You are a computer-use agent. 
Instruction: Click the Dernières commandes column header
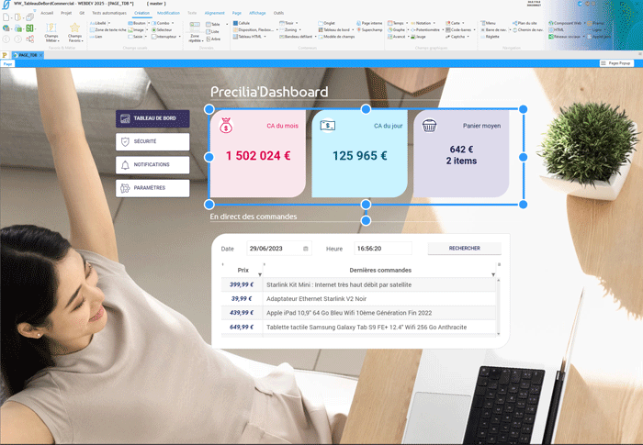pos(379,270)
